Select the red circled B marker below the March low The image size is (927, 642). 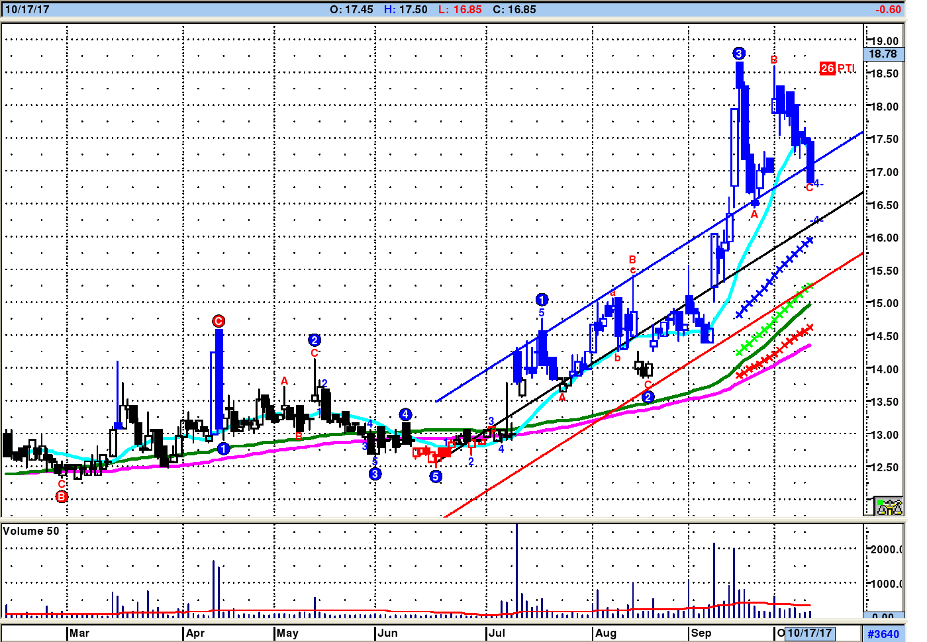(x=62, y=496)
